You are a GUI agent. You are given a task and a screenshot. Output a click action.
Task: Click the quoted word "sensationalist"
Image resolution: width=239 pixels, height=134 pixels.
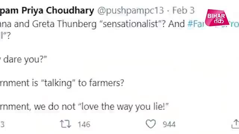[x=132, y=24]
